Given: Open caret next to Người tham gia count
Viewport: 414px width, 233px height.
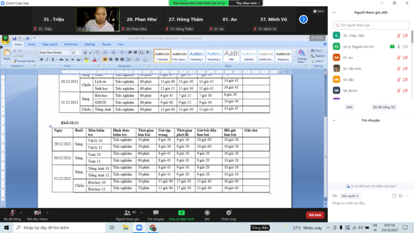Looking at the screenshot, I should pyautogui.click(x=141, y=212).
